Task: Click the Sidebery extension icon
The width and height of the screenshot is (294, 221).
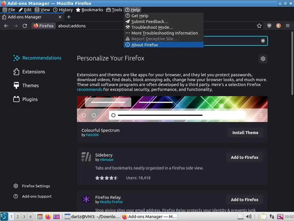Action: (86, 157)
